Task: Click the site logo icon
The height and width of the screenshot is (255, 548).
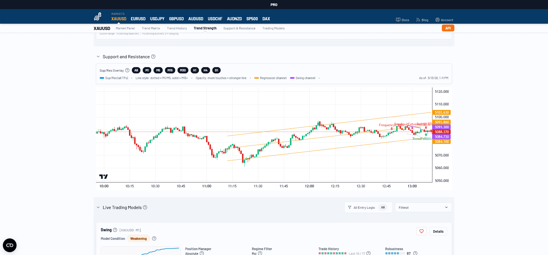Action: 98,17
